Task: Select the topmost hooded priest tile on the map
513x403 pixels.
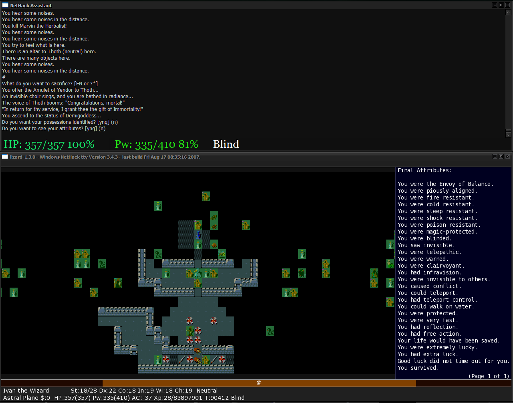Action: coord(206,196)
